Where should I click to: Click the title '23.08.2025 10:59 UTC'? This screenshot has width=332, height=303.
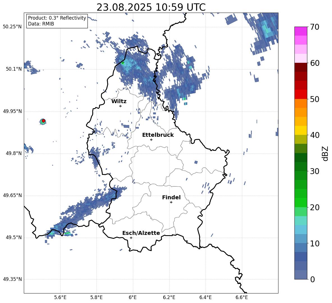(151, 7)
